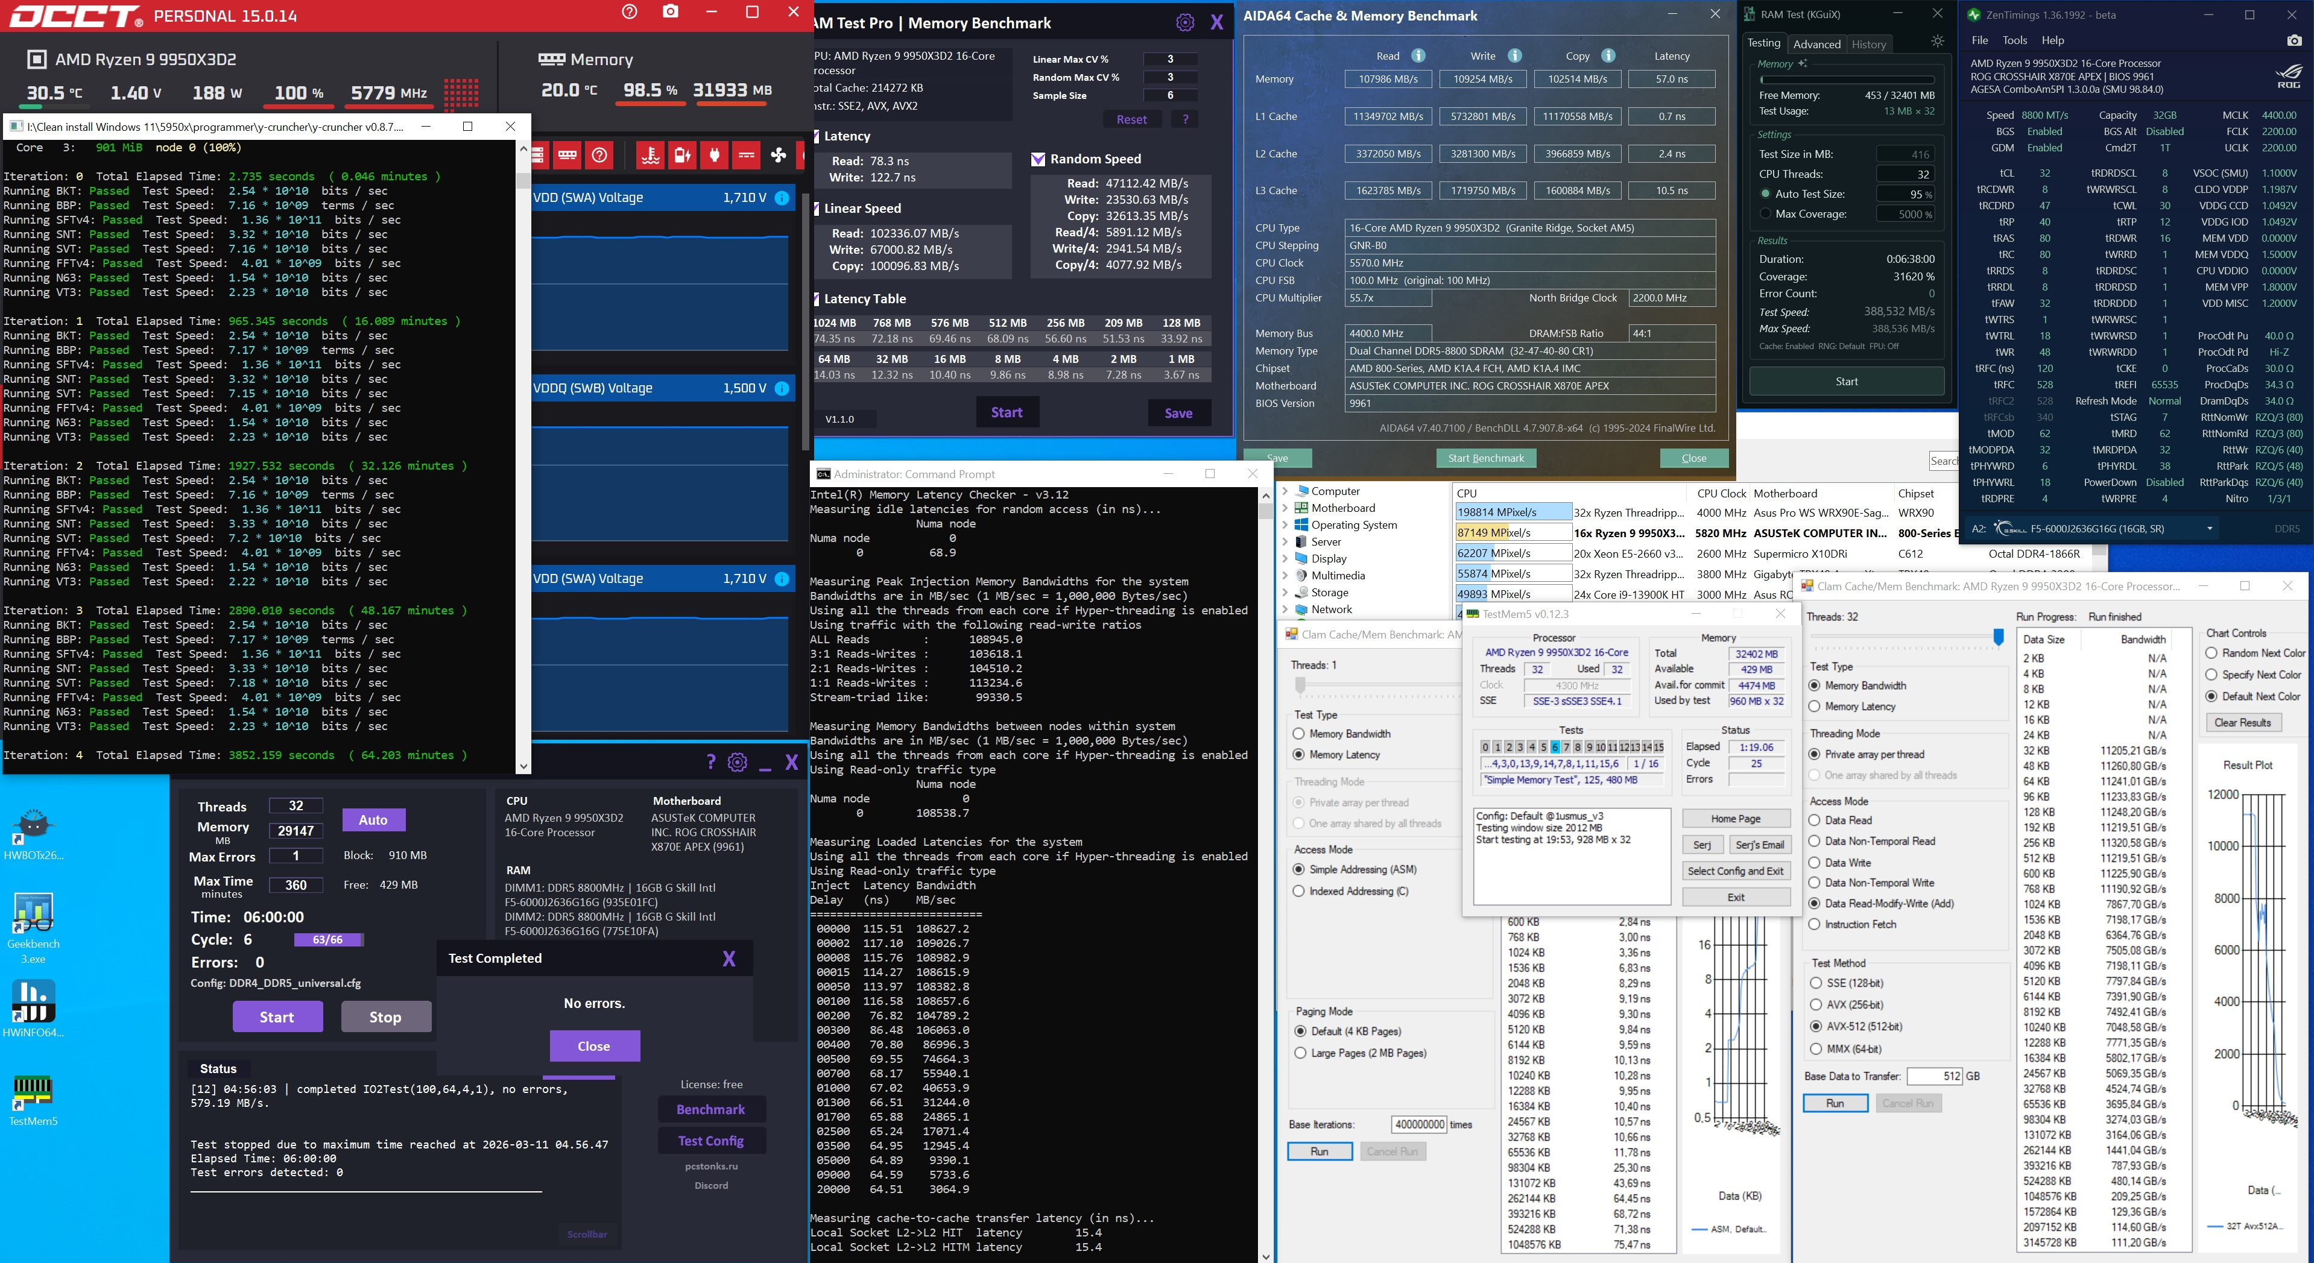
Task: Open ZenTimings DIMM slot A2 dropdown
Action: [x=2209, y=529]
